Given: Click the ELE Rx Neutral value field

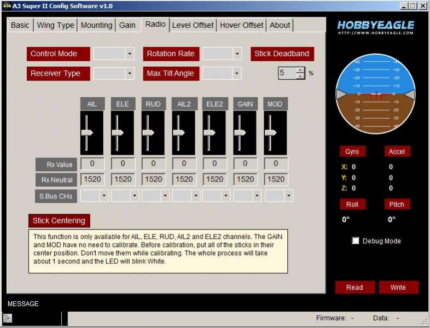Looking at the screenshot, I should pyautogui.click(x=123, y=179).
